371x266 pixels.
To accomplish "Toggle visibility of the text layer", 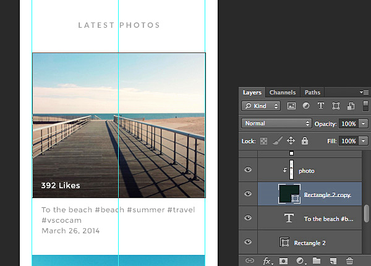I will [x=248, y=218].
